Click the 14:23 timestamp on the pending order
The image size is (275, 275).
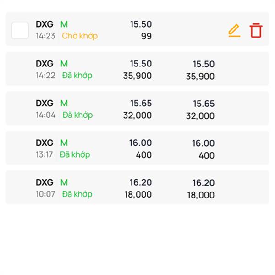(45, 36)
